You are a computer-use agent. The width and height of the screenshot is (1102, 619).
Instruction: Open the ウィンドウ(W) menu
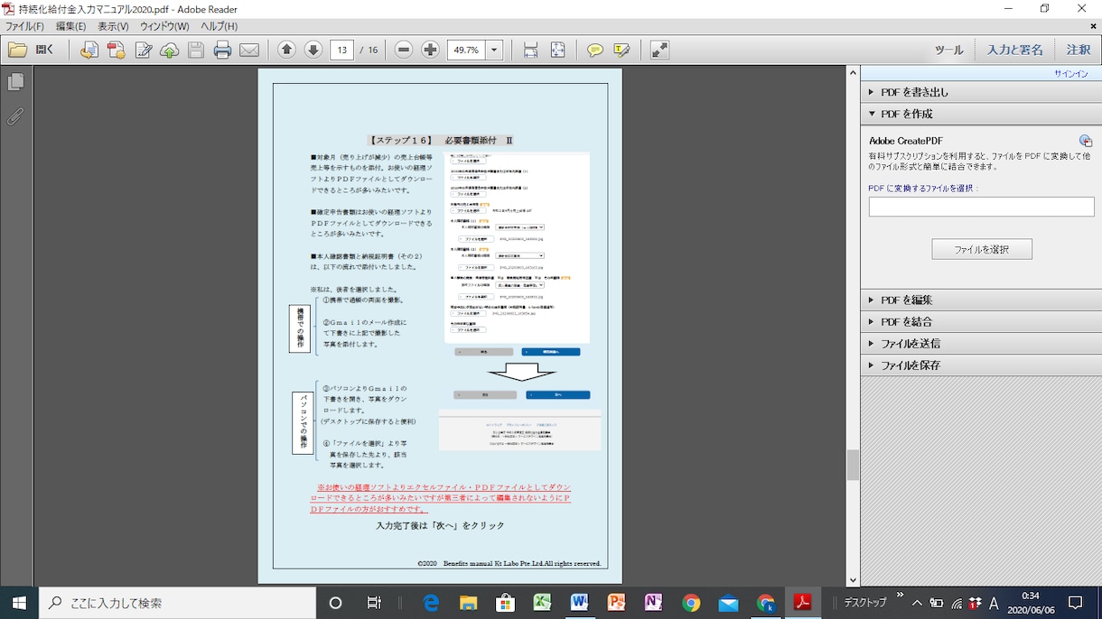click(164, 27)
